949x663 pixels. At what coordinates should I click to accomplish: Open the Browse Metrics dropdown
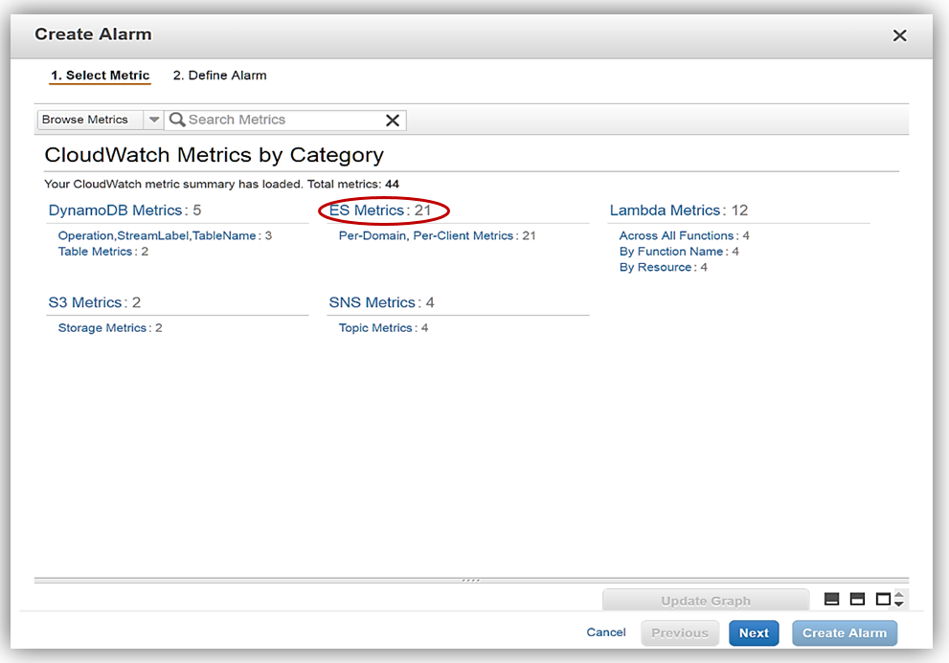click(90, 120)
